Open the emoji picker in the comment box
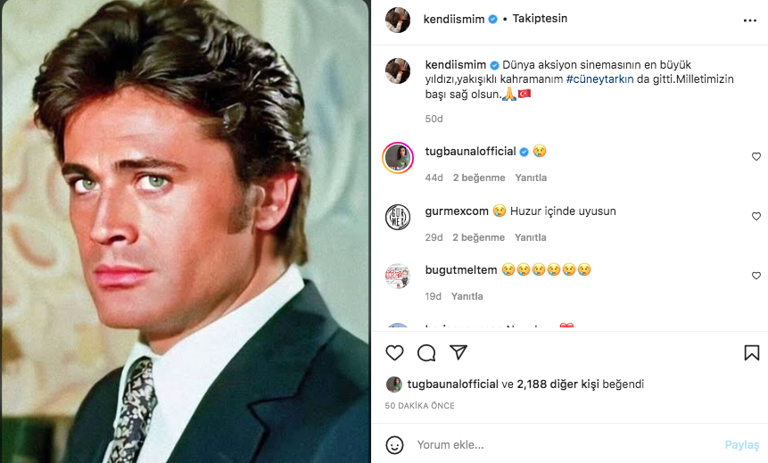Image resolution: width=768 pixels, height=463 pixels. [x=394, y=444]
